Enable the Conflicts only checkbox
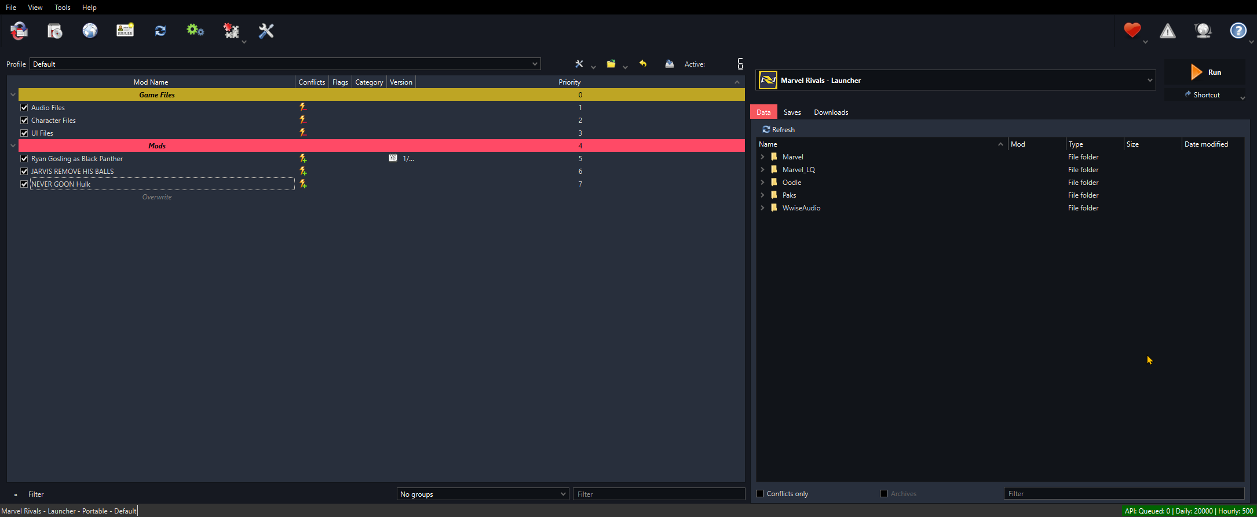This screenshot has width=1257, height=517. tap(760, 494)
